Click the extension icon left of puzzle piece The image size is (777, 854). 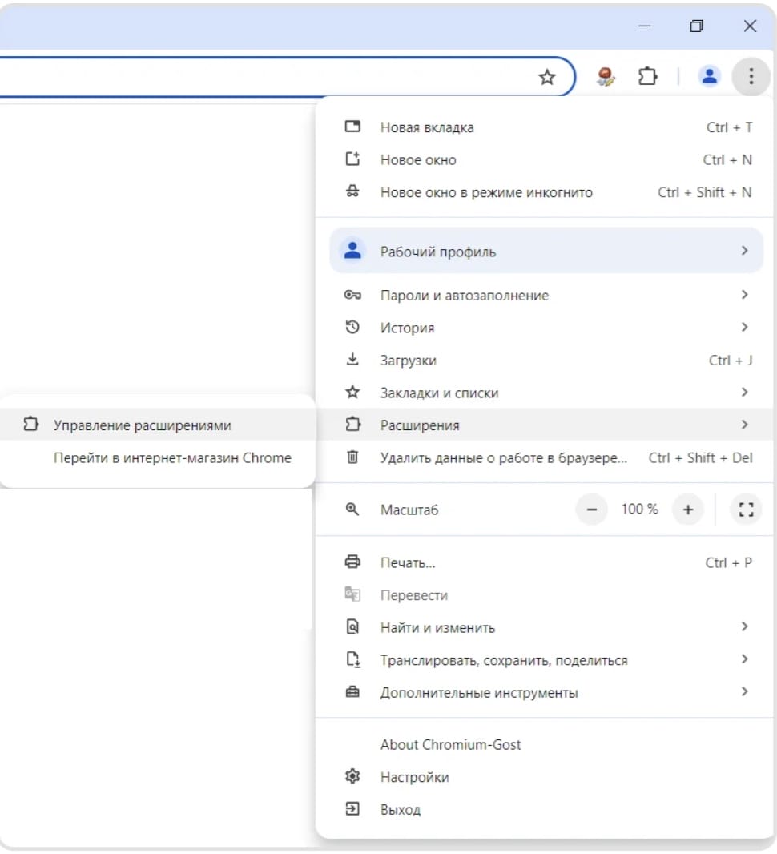click(606, 77)
